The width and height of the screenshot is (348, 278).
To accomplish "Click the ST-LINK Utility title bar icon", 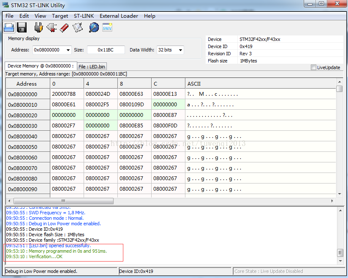I will (6, 5).
